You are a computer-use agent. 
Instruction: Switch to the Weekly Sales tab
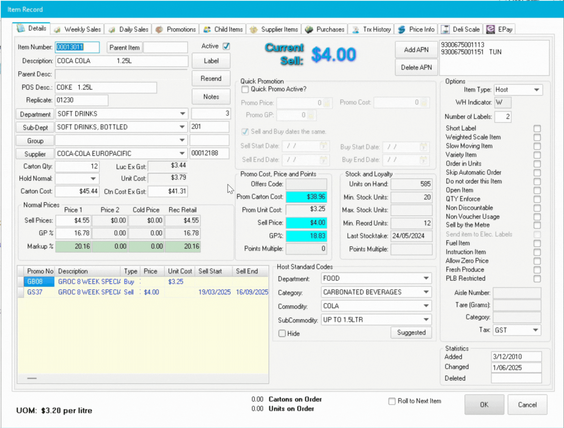77,29
